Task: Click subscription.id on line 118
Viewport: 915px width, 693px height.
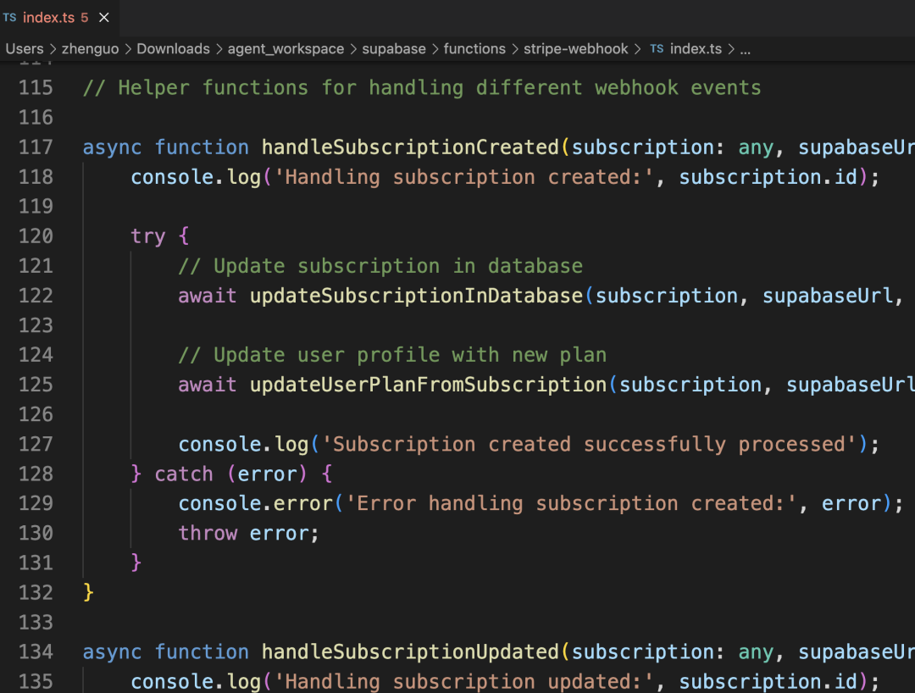Action: (x=768, y=177)
